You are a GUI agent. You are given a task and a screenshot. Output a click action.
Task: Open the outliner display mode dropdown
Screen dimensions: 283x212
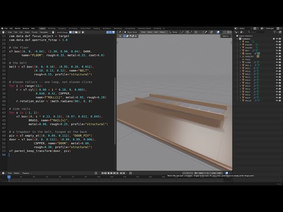[242, 32]
